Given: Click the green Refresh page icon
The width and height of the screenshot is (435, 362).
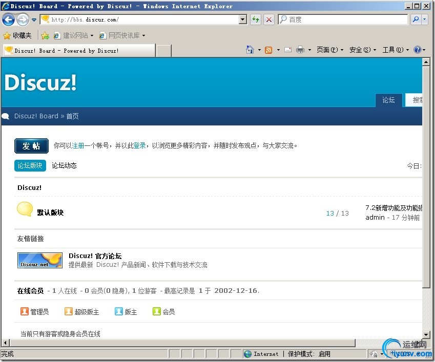Looking at the screenshot, I should [256, 19].
